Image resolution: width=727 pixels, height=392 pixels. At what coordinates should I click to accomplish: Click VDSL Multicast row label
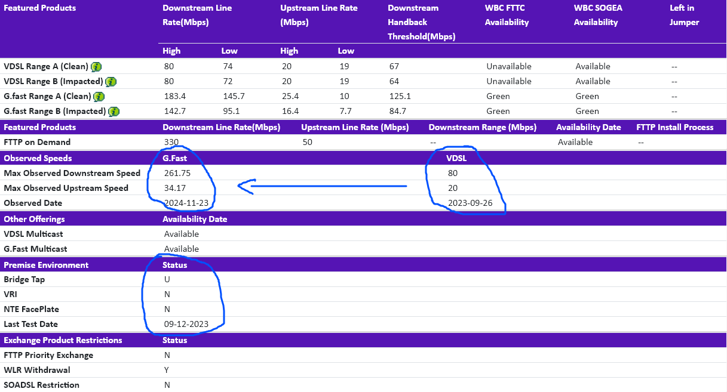click(33, 234)
